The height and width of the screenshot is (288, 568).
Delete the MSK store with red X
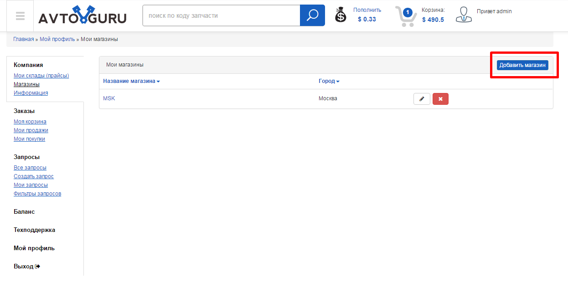point(440,99)
